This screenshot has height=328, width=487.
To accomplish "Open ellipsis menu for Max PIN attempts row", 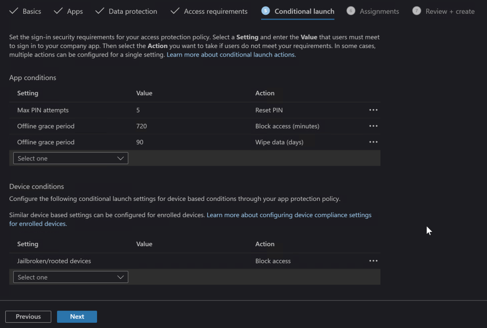I will coord(373,110).
